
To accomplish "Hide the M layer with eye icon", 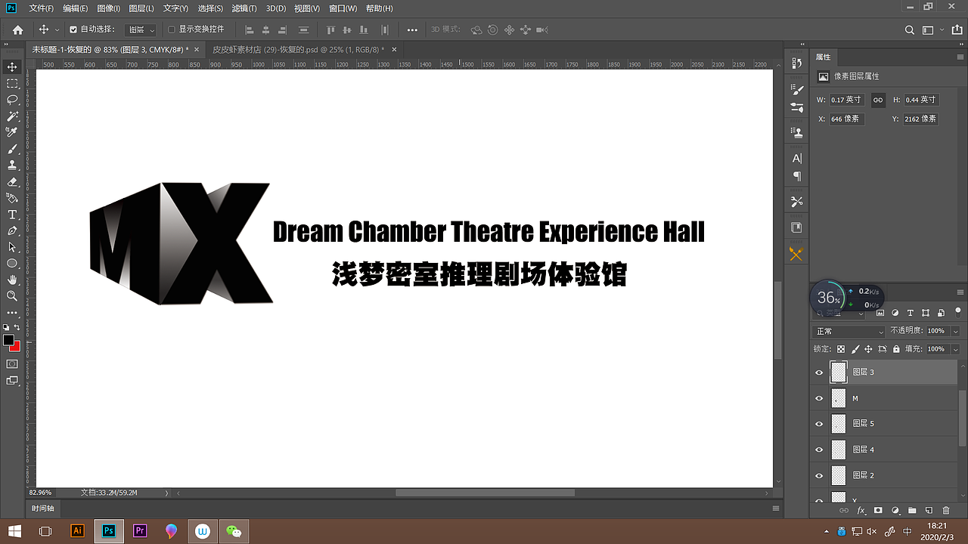I will (819, 398).
